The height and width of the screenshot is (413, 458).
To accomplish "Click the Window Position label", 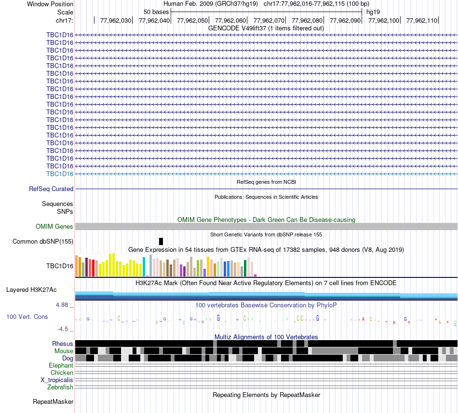I will (50, 4).
